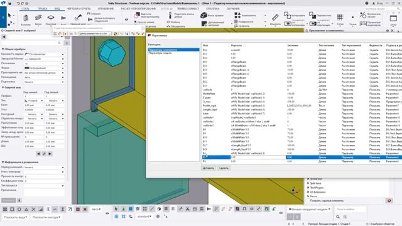
Task: Collapse the Общие атрибуты section
Action: coord(3,49)
